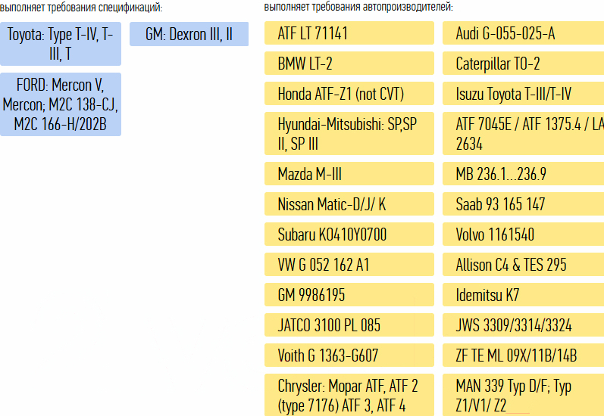
Task: Select the Saab 93 165 147 tag
Action: click(523, 204)
